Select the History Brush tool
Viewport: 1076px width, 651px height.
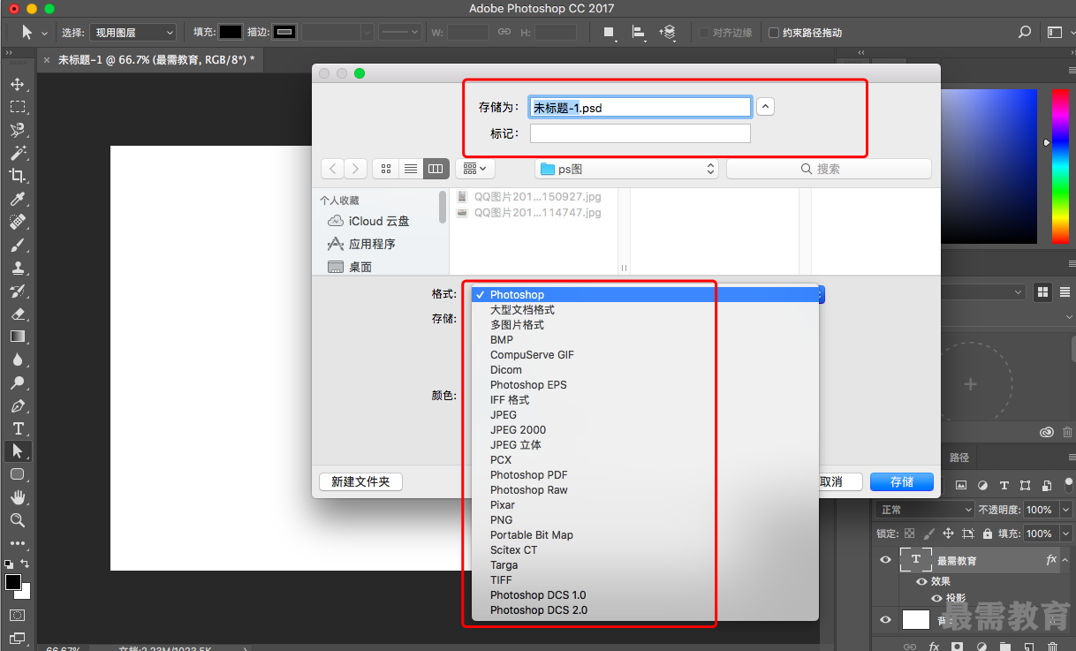(x=17, y=291)
